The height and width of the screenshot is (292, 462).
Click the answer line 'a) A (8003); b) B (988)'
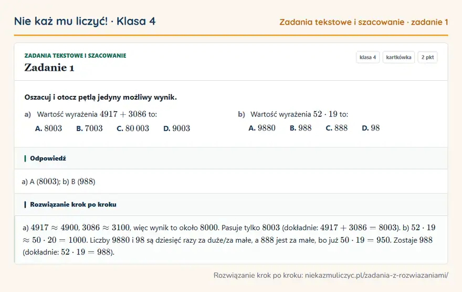[58, 181]
